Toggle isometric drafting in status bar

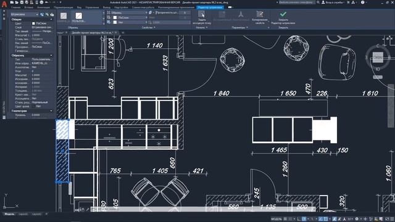[312, 219]
